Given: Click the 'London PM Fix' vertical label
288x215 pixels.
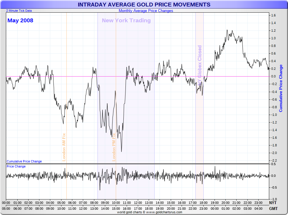Looking at the screenshot, I should point(114,147).
